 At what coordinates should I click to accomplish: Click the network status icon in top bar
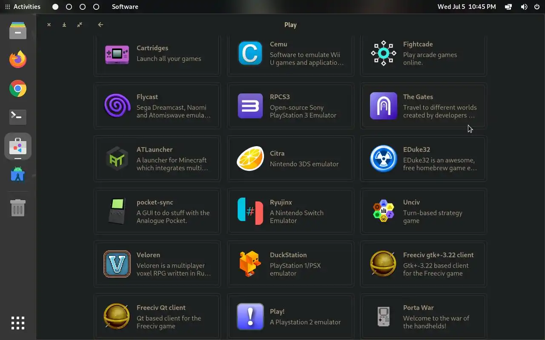tap(508, 7)
